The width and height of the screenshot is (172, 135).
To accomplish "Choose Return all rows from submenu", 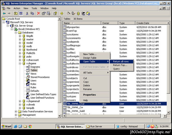I will pyautogui.click(x=121, y=61).
